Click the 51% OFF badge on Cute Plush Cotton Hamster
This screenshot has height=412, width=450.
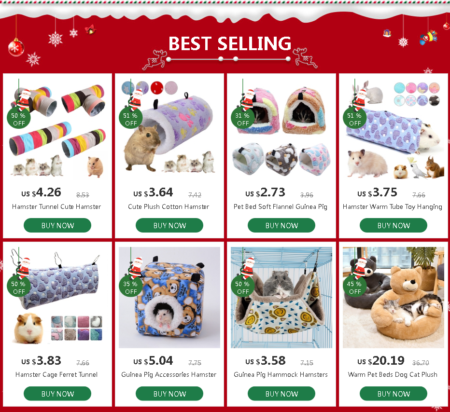tap(130, 119)
